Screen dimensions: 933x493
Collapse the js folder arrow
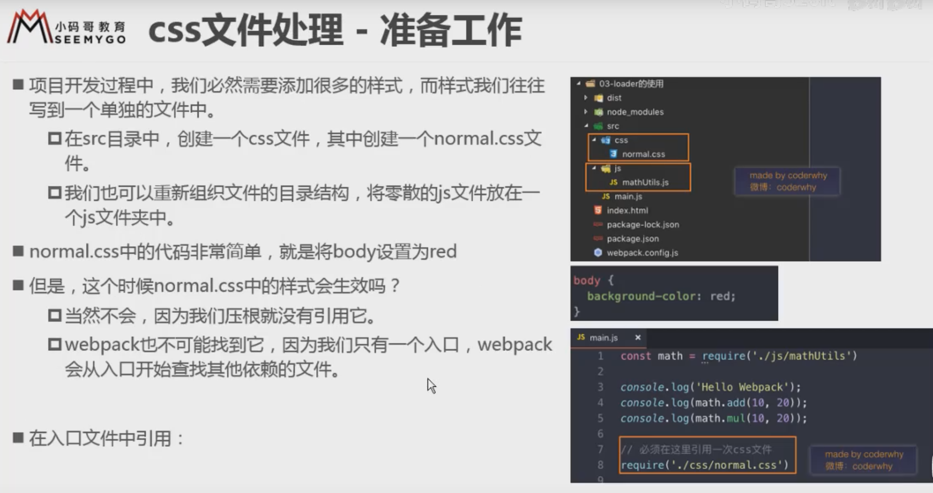point(594,168)
